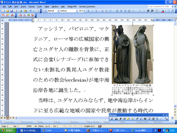
Task: Click the Windows Start button
Action: pos(9,130)
